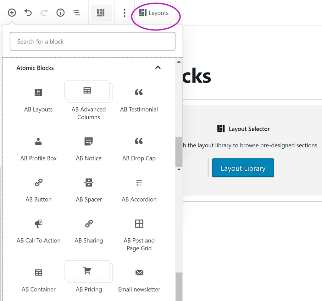This screenshot has width=322, height=301.
Task: Click the Atomic Blocks section title
Action: coord(35,68)
